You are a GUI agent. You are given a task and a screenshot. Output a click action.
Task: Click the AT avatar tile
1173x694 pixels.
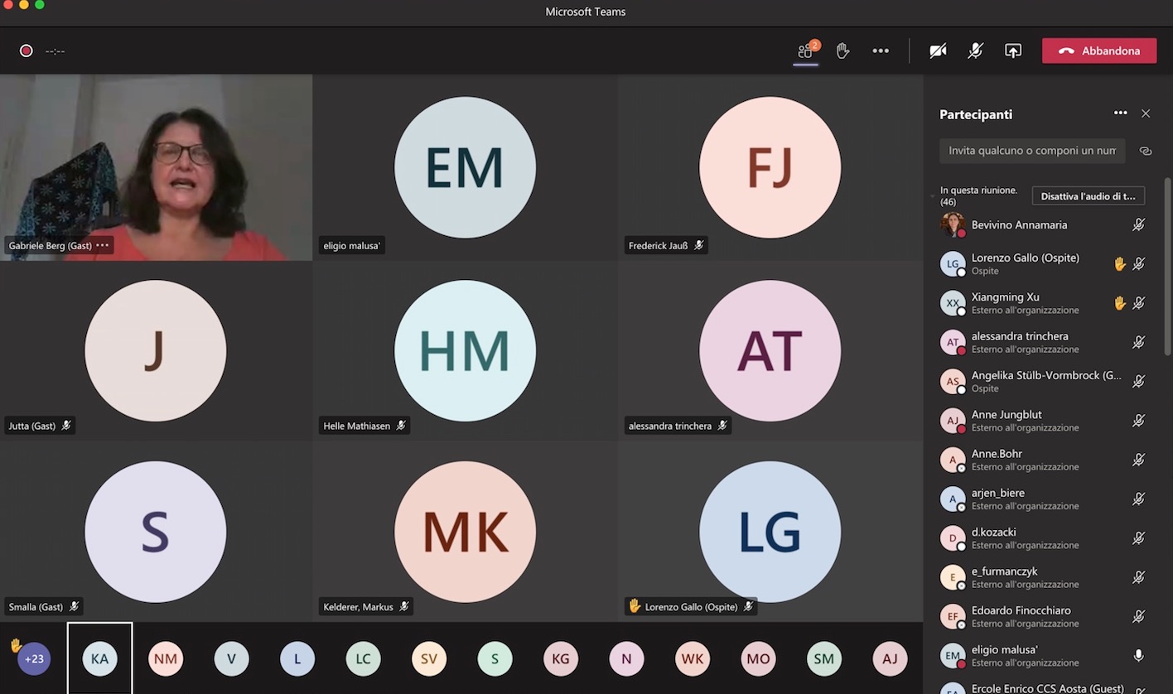point(770,350)
